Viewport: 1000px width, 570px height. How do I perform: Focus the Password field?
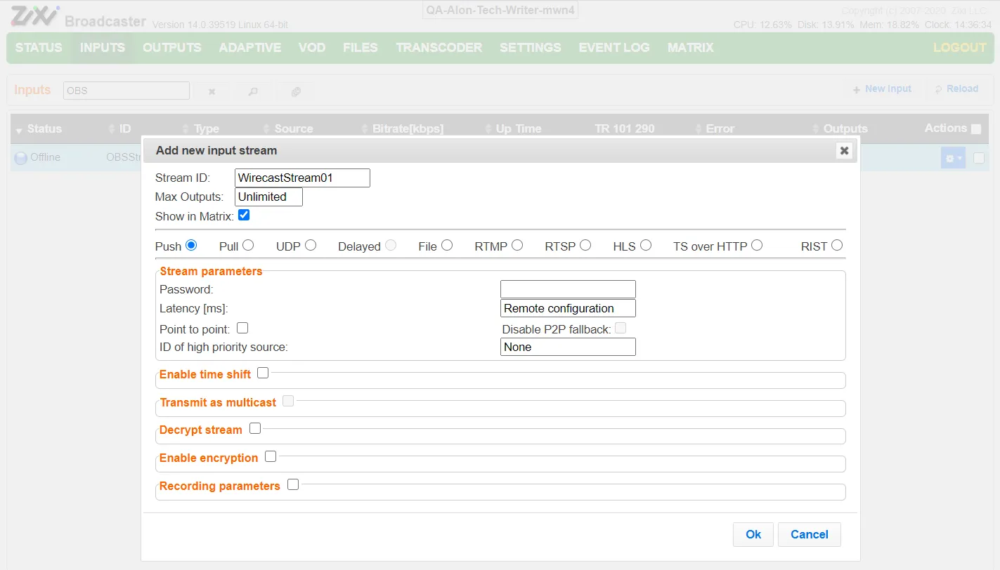click(x=568, y=289)
